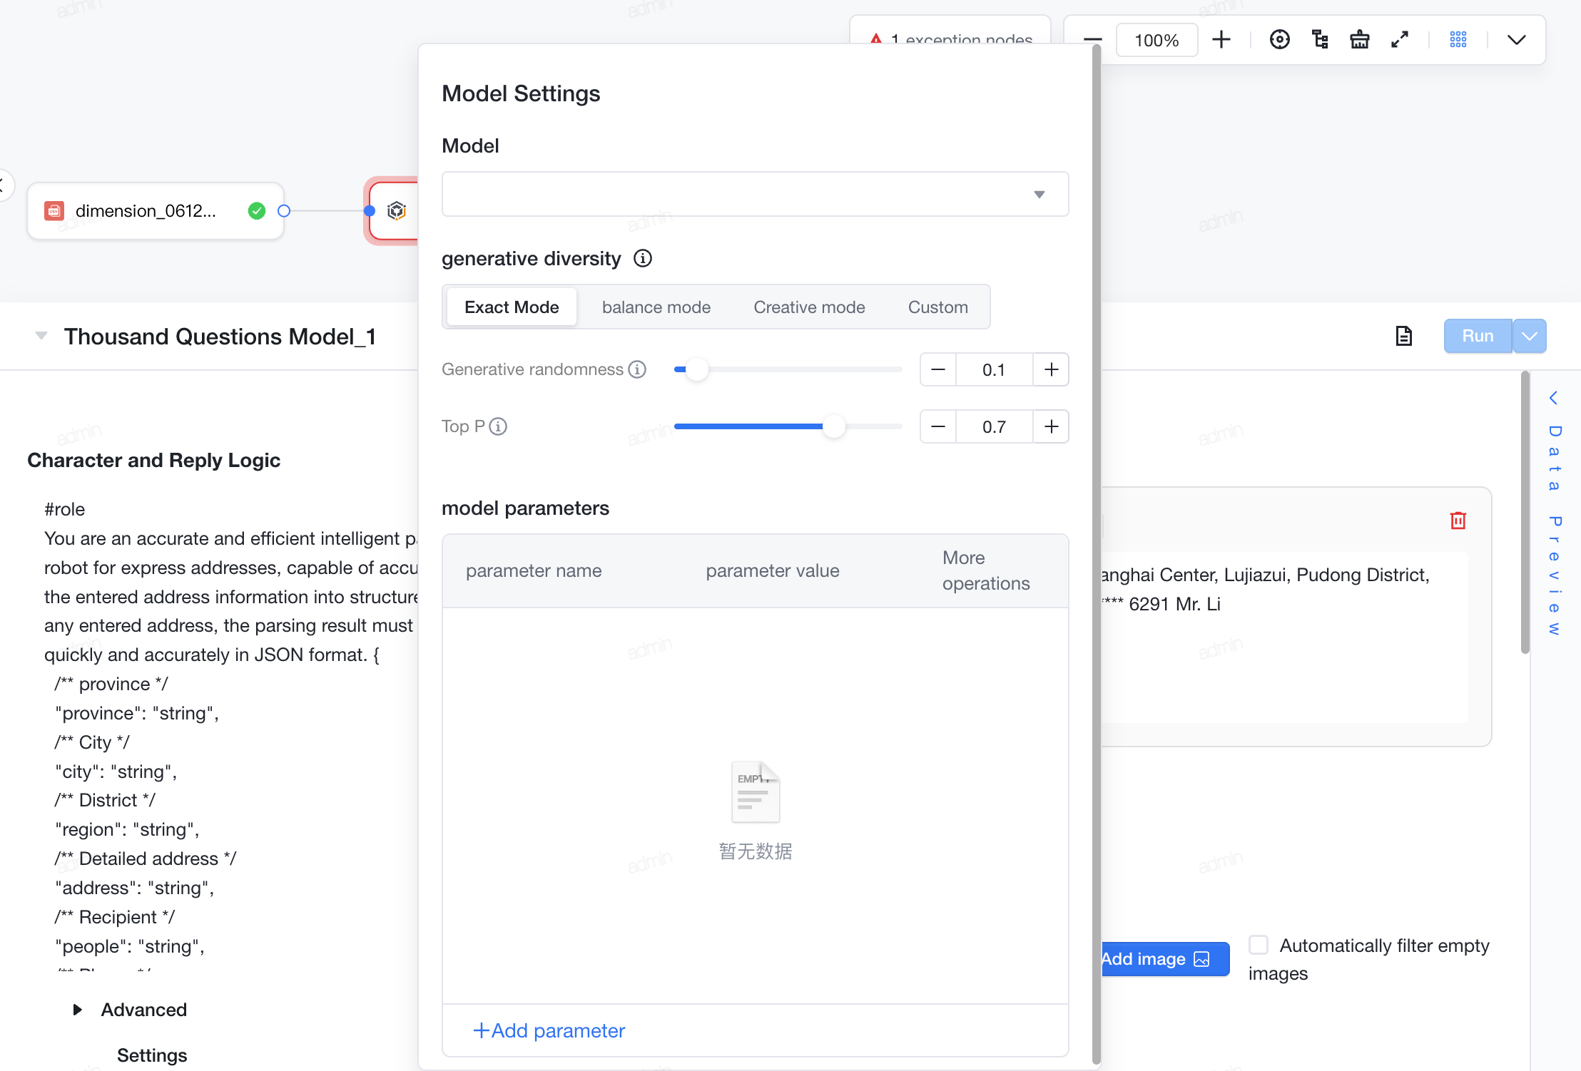Screen dimensions: 1581x1071
Task: Click the zoom in plus icon
Action: 1221,40
